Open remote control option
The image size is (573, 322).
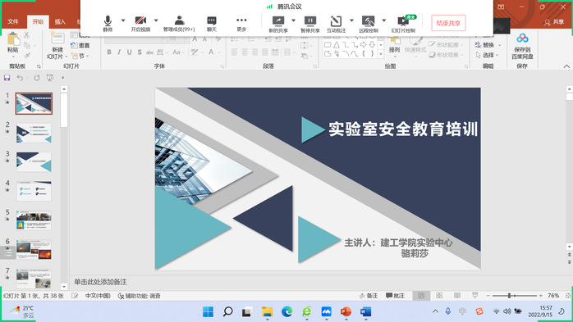369,24
